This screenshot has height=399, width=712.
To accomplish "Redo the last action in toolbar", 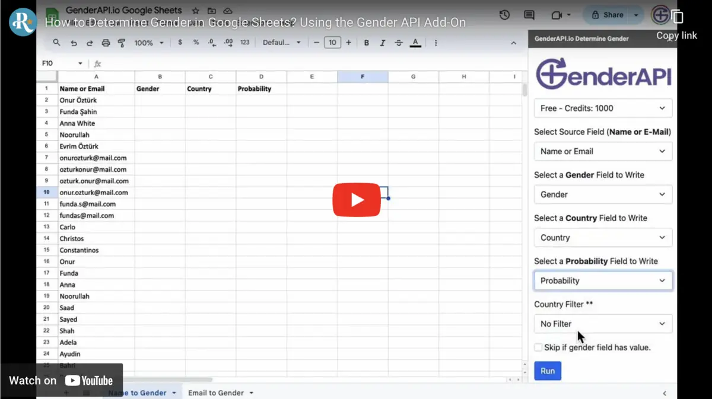I will [x=90, y=43].
